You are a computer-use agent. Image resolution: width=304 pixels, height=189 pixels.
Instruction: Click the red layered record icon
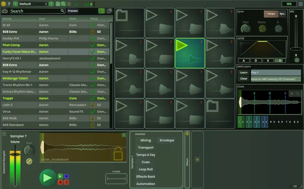tap(66, 182)
